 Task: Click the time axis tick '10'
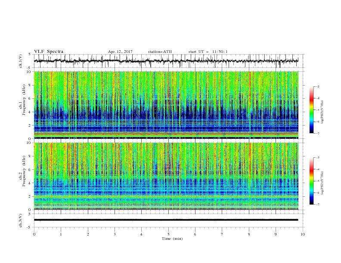303,234
